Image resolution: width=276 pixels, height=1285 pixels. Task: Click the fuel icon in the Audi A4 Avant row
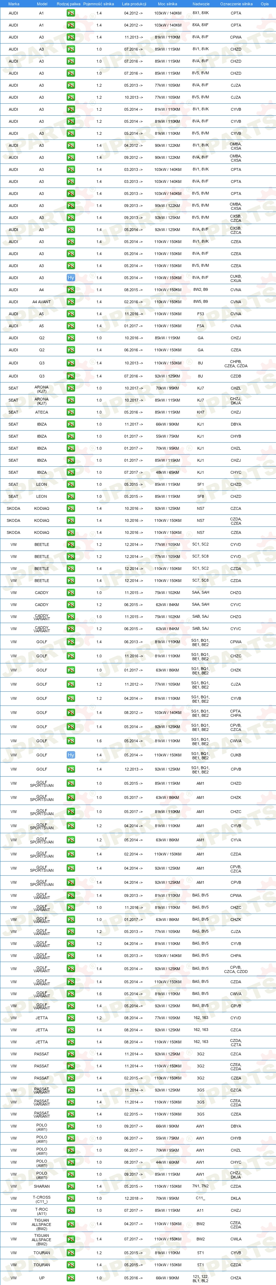tap(71, 302)
